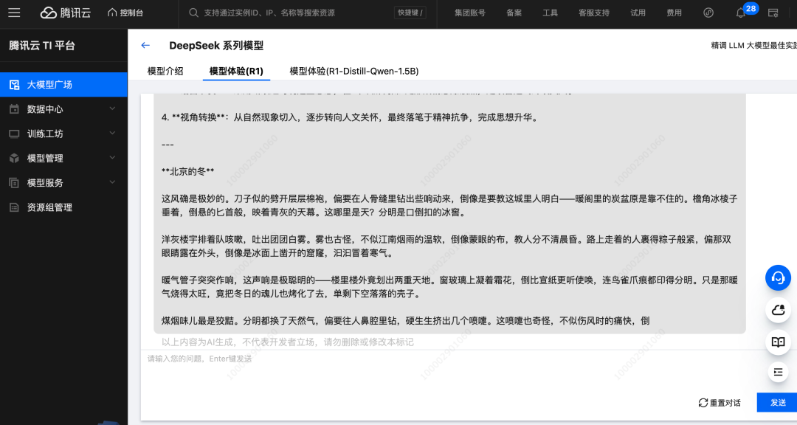The image size is (797, 425).
Task: Open notifications bell with 28 badge
Action: [x=742, y=13]
